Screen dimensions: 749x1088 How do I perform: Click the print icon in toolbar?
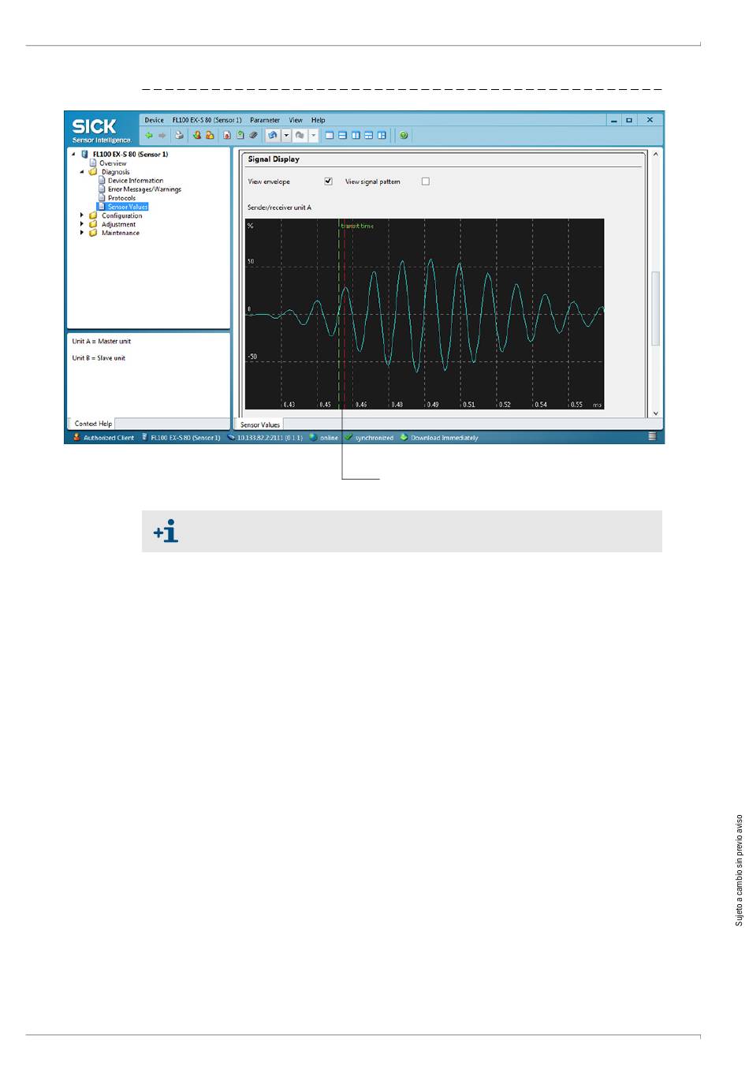(x=179, y=136)
